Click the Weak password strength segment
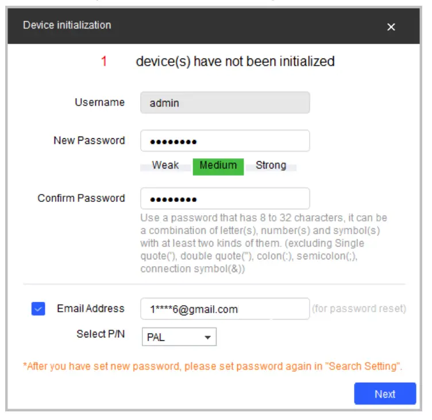Viewport: 432px width, 420px height. [165, 166]
